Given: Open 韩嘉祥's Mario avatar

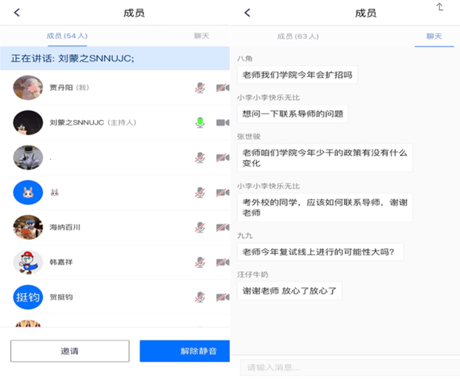Looking at the screenshot, I should (28, 263).
